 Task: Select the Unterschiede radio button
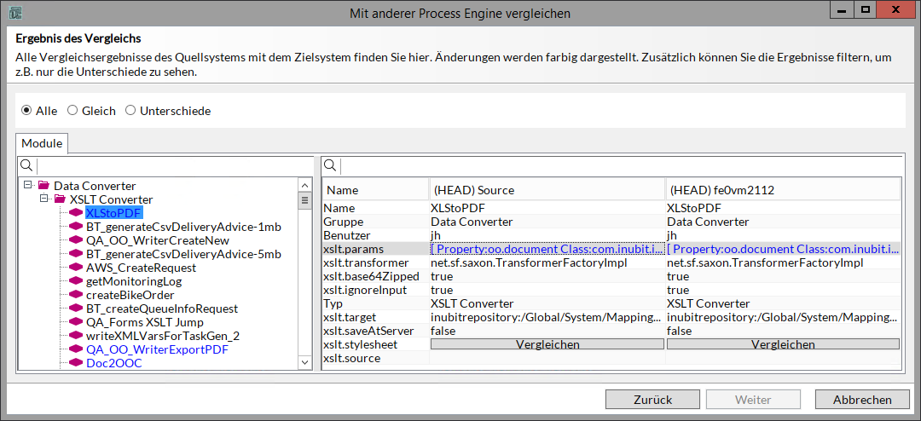coord(130,111)
